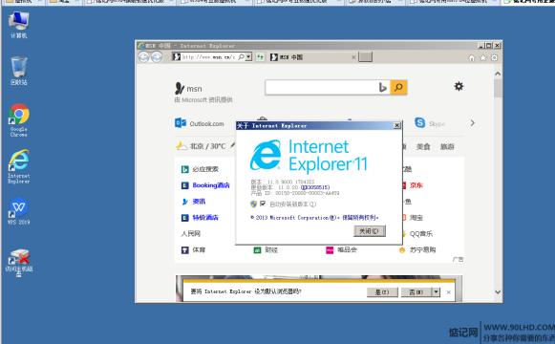
Task: Toggle the auto-install new versions checkbox
Action: [263, 204]
